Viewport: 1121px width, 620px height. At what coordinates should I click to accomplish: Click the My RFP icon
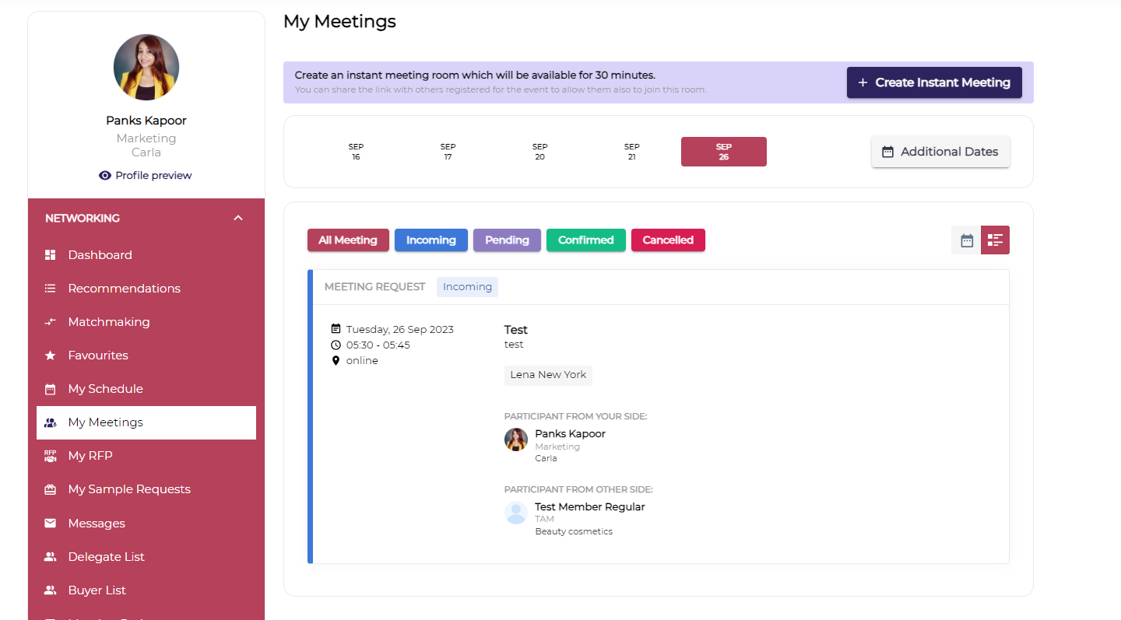tap(51, 456)
